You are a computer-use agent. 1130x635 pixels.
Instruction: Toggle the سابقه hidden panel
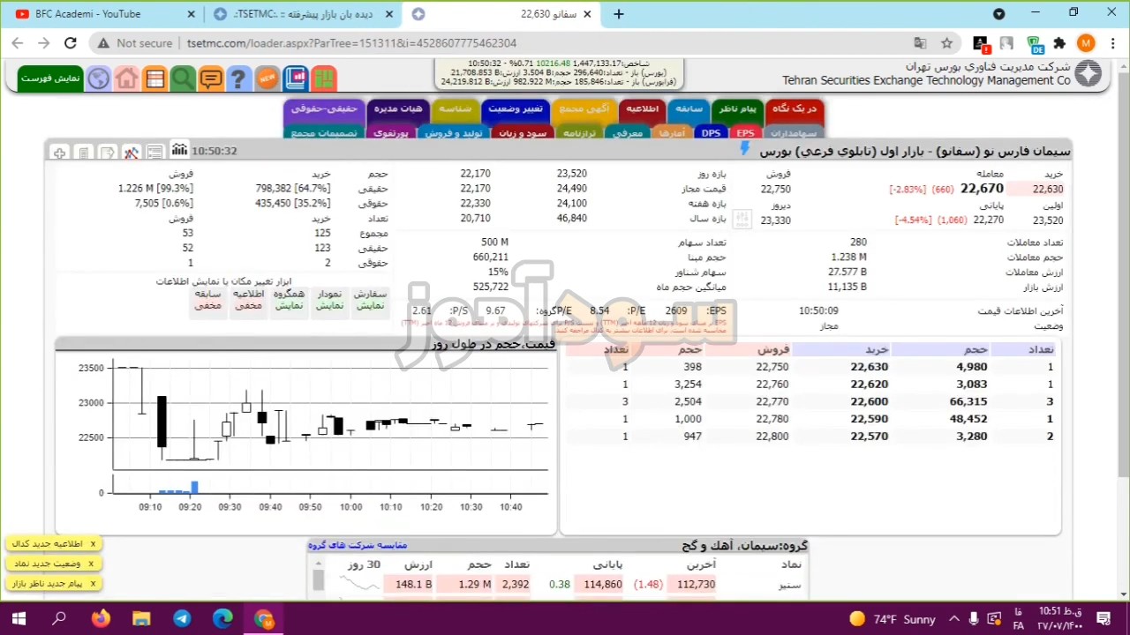coord(207,300)
